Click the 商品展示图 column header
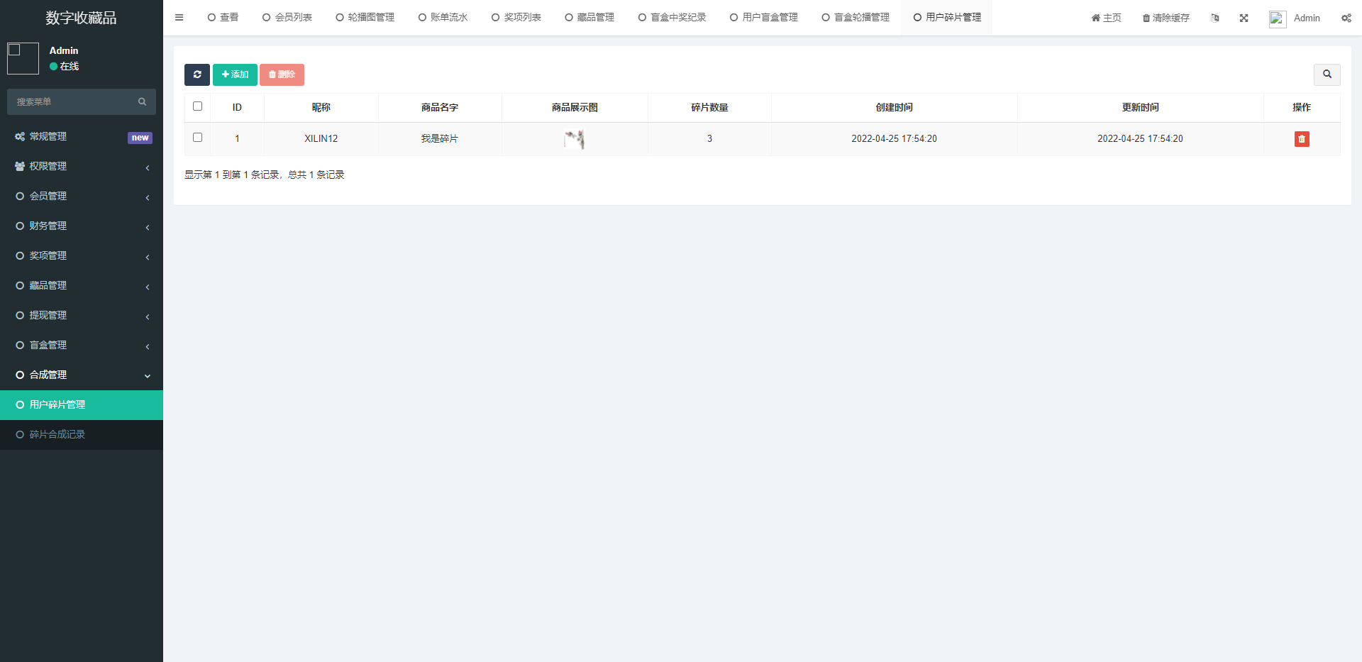The width and height of the screenshot is (1362, 662). 575,107
